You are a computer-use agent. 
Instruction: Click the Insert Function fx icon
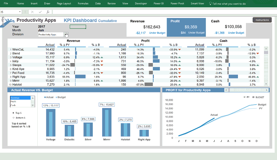click(48, 12)
